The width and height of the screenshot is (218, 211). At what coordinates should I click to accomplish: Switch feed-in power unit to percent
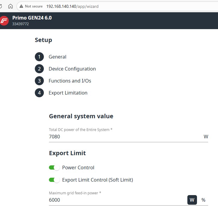click(203, 200)
